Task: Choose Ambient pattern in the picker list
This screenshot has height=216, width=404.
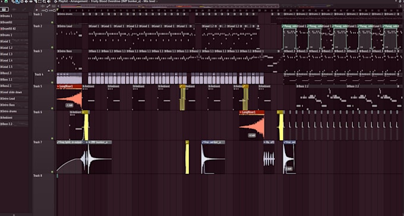Action: pos(14,118)
